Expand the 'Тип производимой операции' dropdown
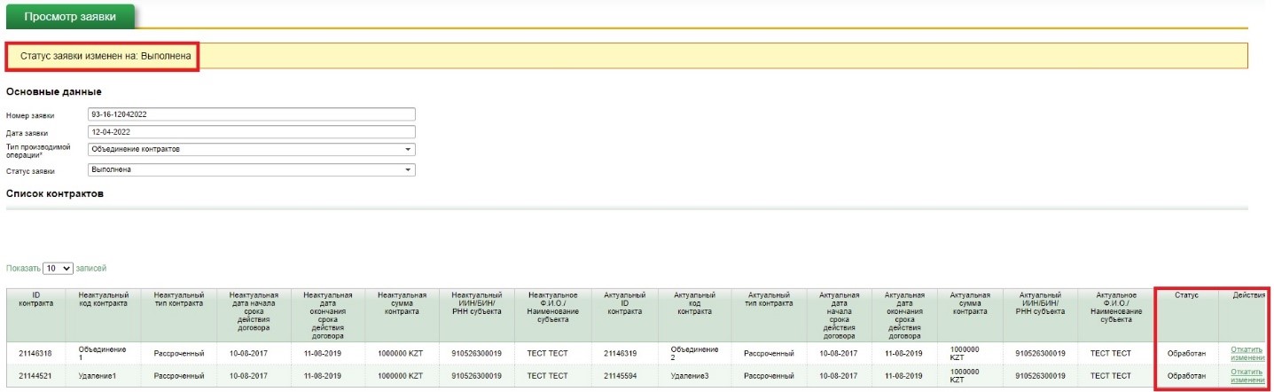This screenshot has width=1274, height=392. [252, 149]
